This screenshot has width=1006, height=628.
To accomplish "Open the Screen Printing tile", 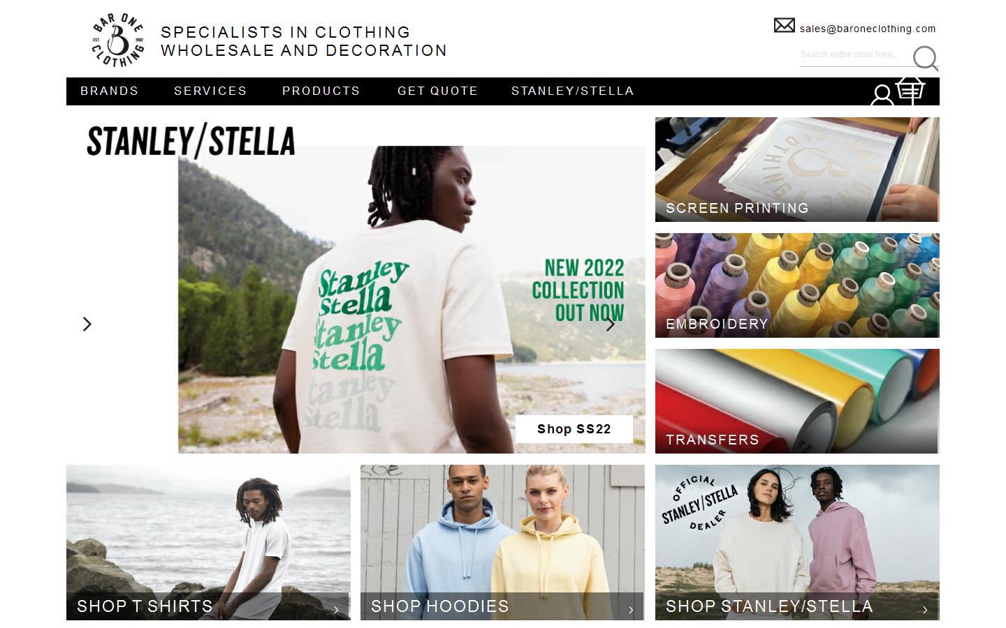I will point(797,170).
